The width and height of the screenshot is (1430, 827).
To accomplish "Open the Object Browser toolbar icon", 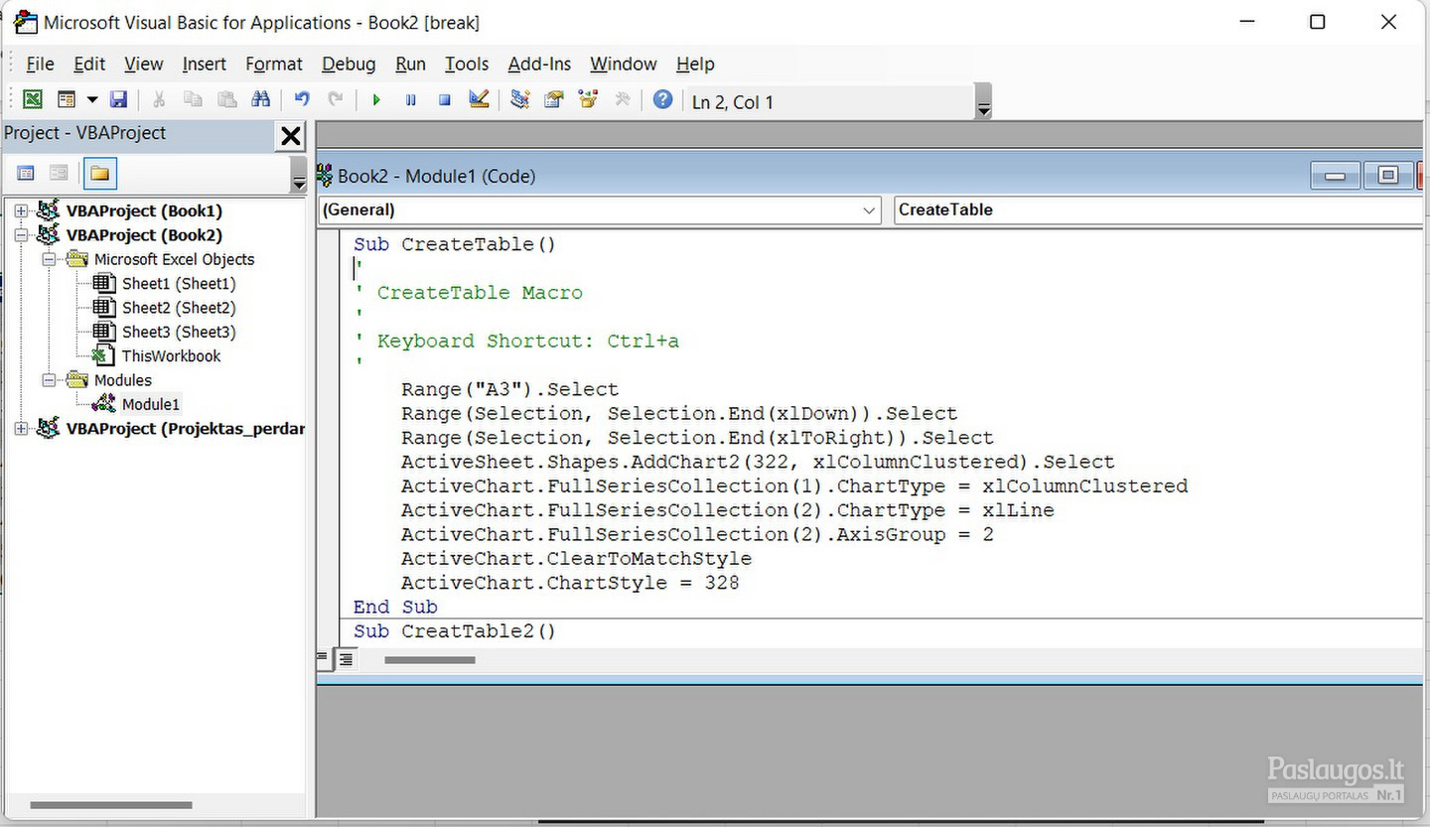I will (x=588, y=99).
